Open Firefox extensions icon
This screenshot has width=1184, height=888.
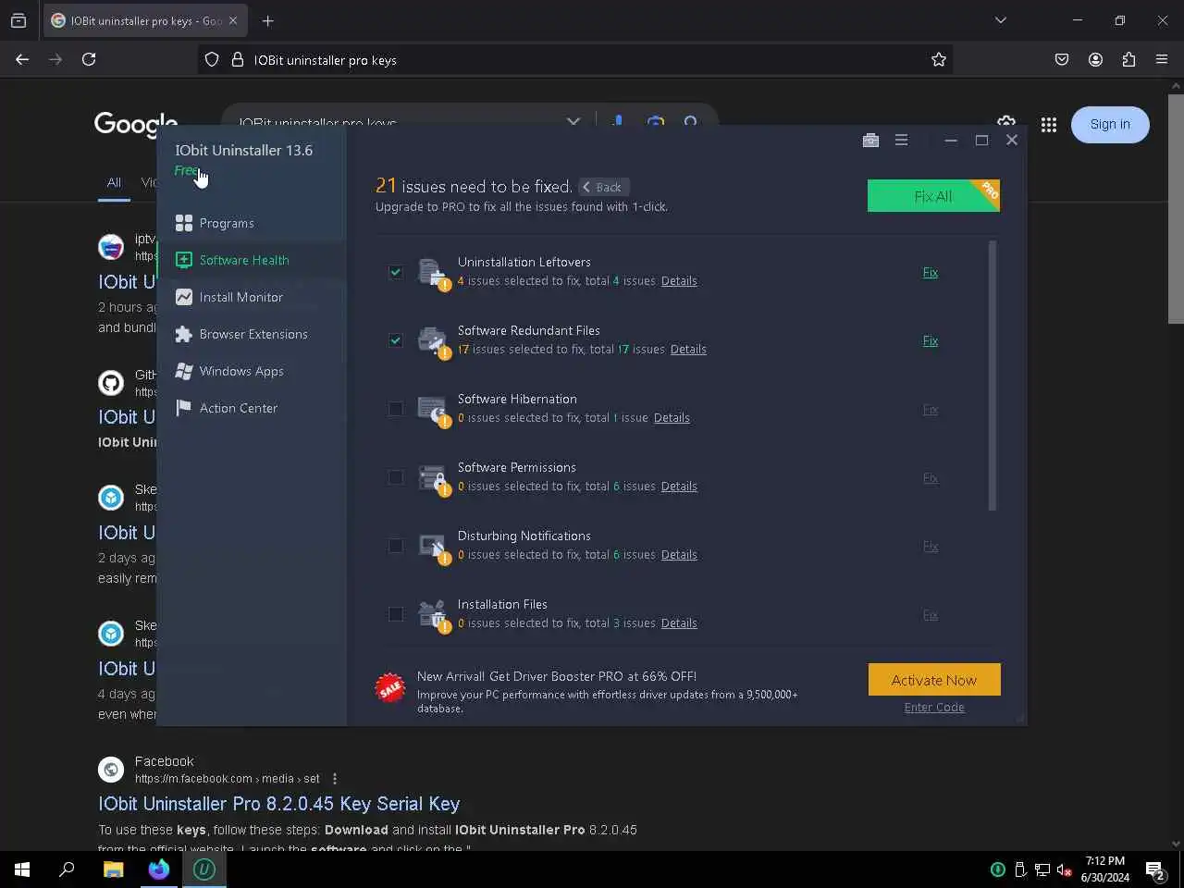(x=1128, y=59)
